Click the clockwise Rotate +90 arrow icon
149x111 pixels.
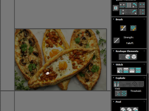click(134, 12)
